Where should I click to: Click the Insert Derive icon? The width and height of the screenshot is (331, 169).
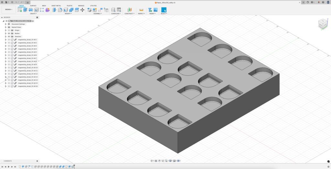pos(150,10)
